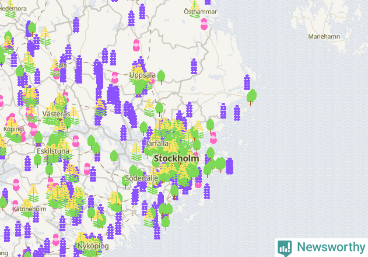This screenshot has width=368, height=257.
Task: Select the Hedemora label
Action: (x=13, y=9)
